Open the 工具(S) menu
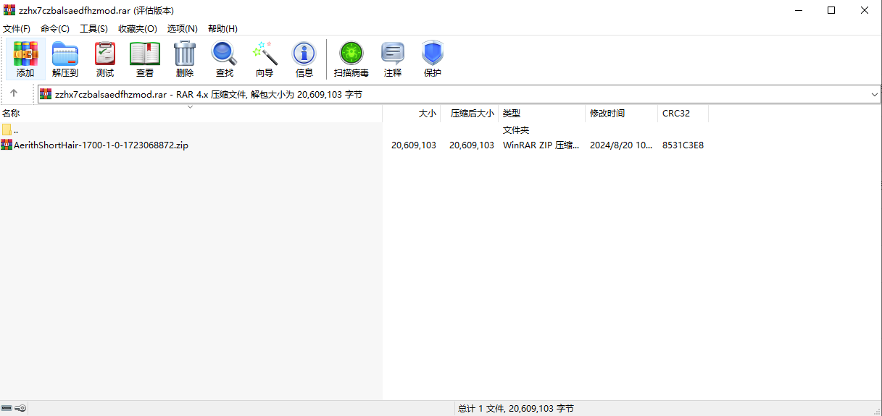This screenshot has width=882, height=416. [x=93, y=29]
